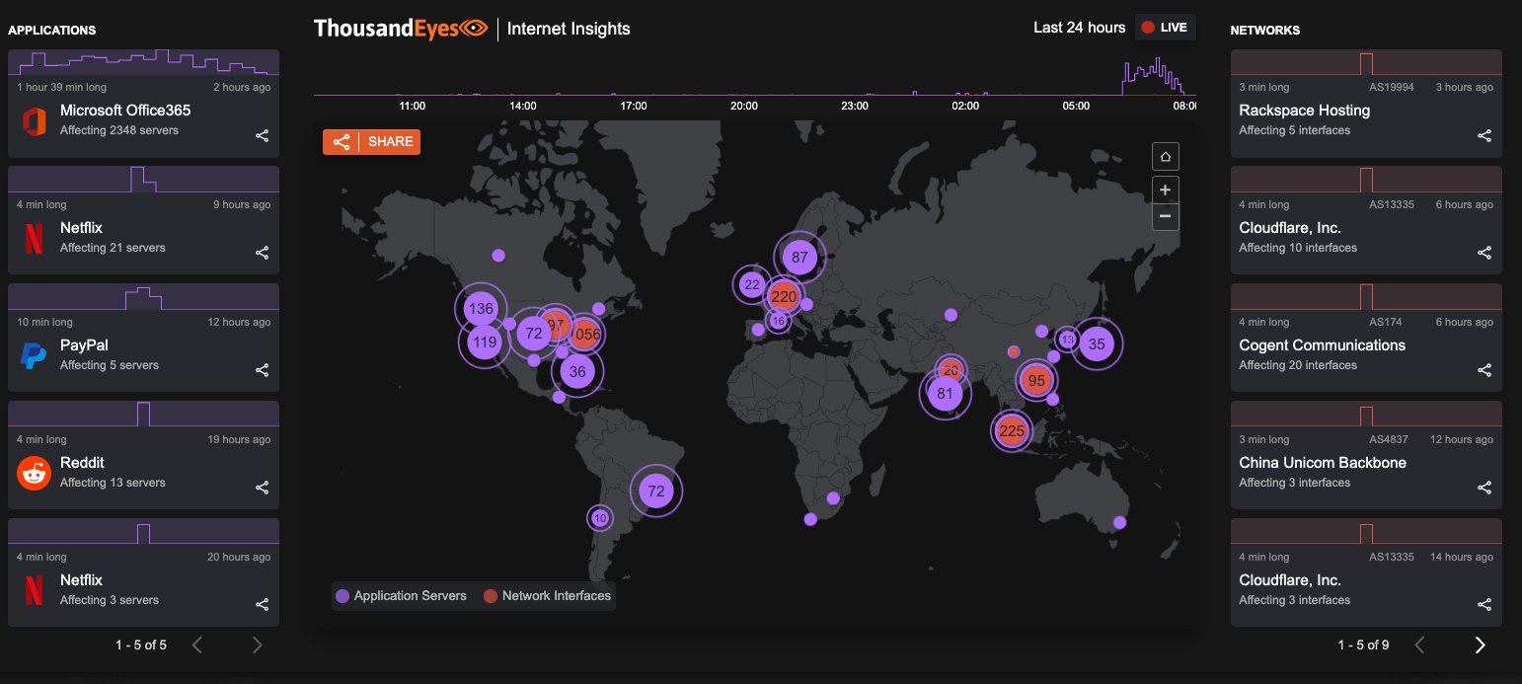Click the ThousandEyes logo
1522x684 pixels.
pos(401,28)
